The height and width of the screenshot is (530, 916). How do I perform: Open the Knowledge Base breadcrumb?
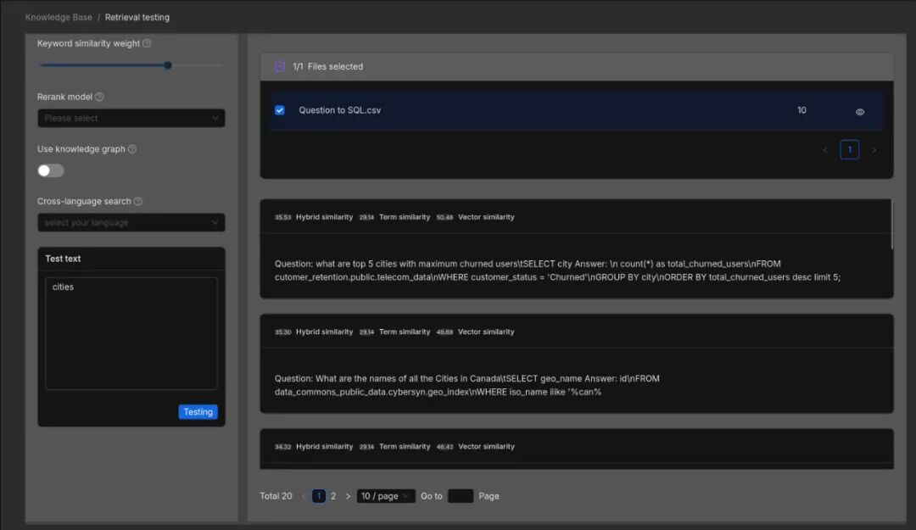[x=58, y=17]
